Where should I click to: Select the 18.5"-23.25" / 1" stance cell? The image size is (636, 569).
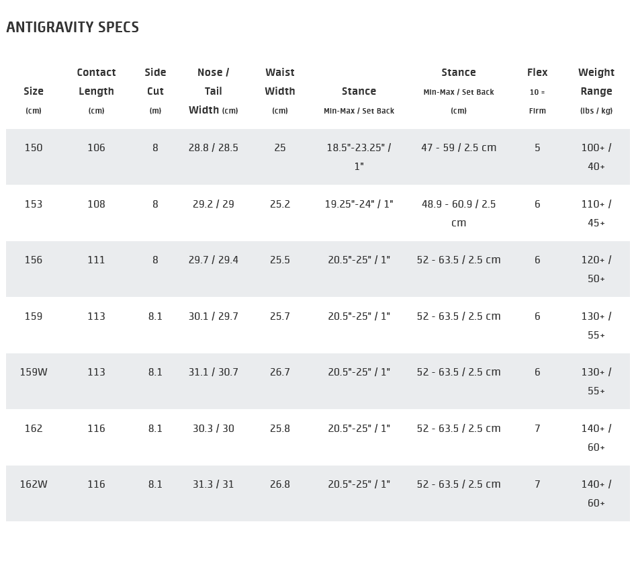tap(359, 157)
